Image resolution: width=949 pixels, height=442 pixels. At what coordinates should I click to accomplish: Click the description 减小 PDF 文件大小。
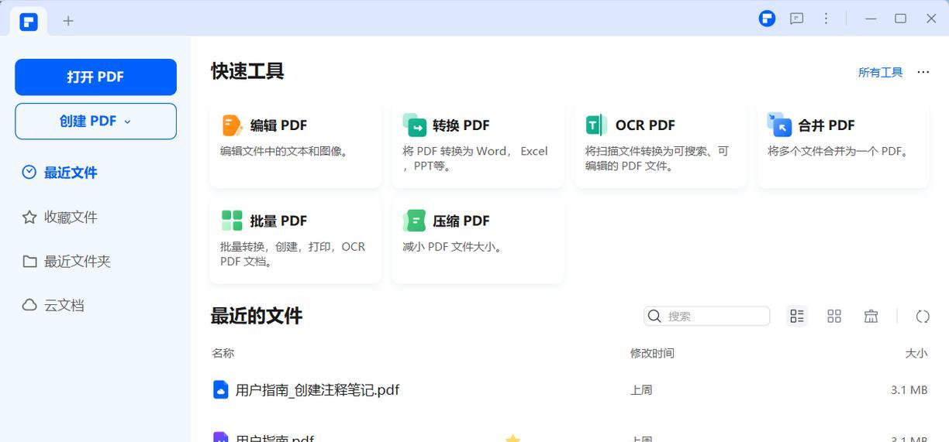pyautogui.click(x=454, y=247)
